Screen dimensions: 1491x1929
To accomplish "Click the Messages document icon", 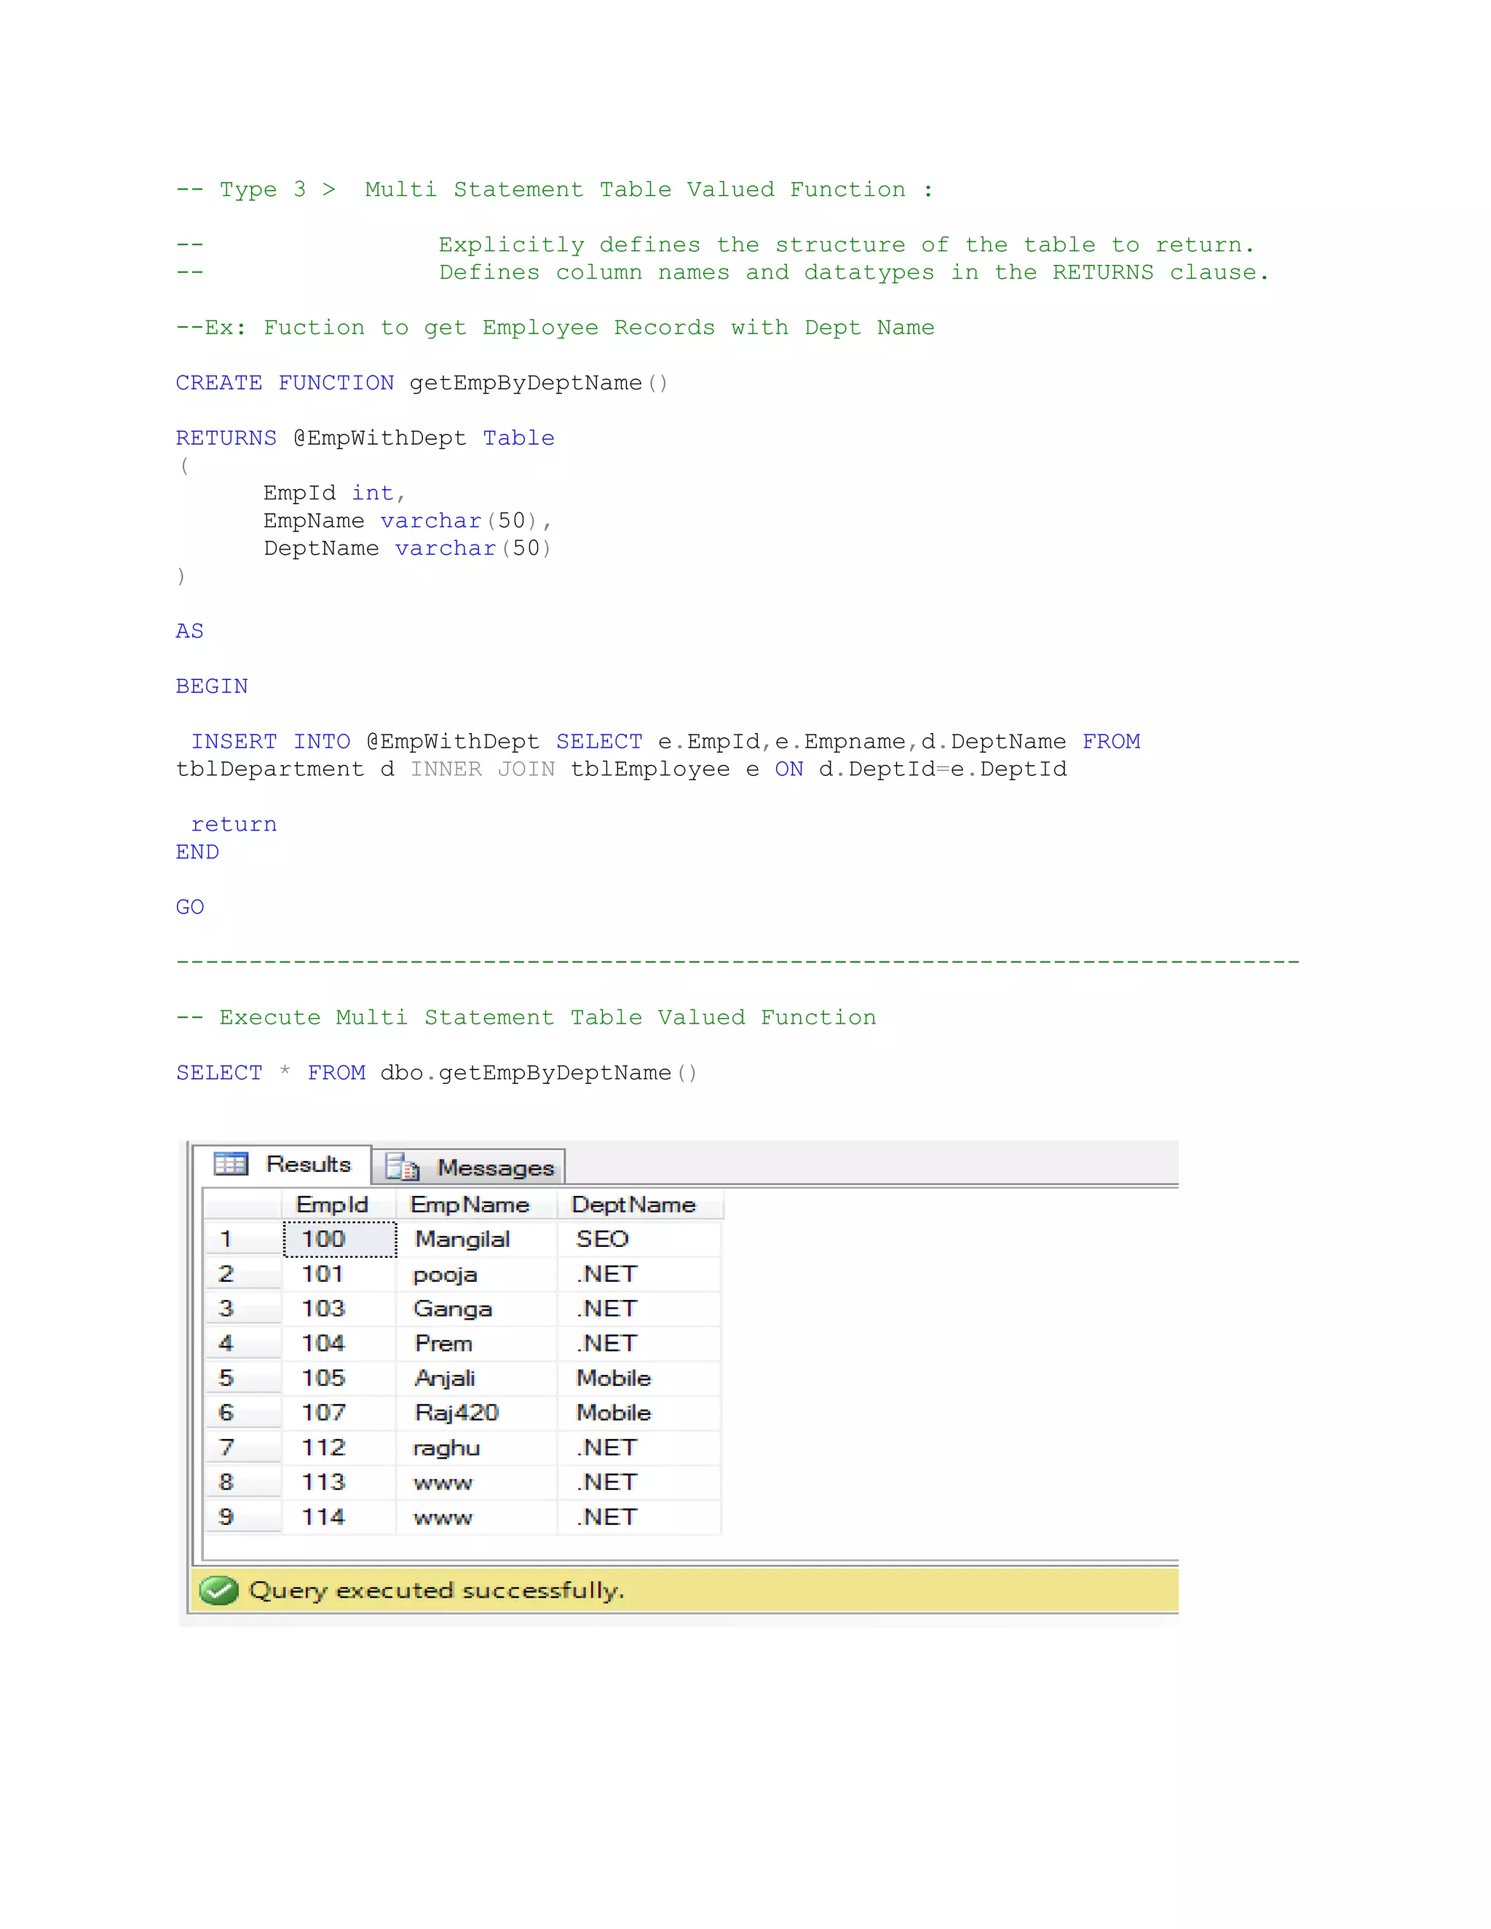I will point(402,1168).
